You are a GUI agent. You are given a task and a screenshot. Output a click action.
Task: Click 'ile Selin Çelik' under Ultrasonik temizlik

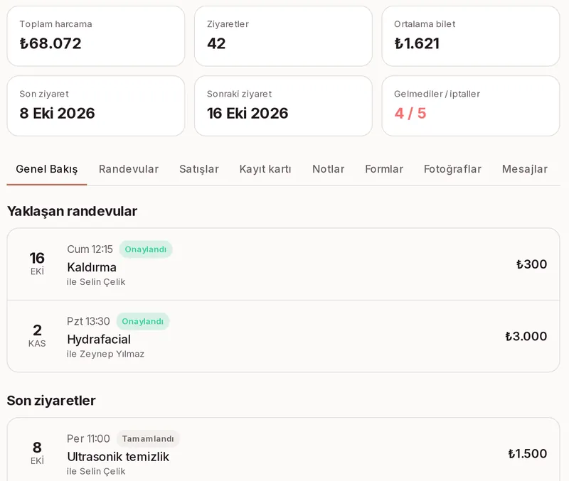pos(96,471)
